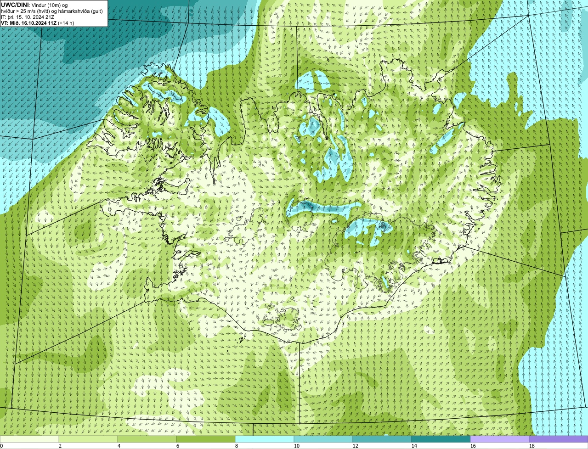Click the legend scale label '4'
This screenshot has width=588, height=449.
point(119,446)
